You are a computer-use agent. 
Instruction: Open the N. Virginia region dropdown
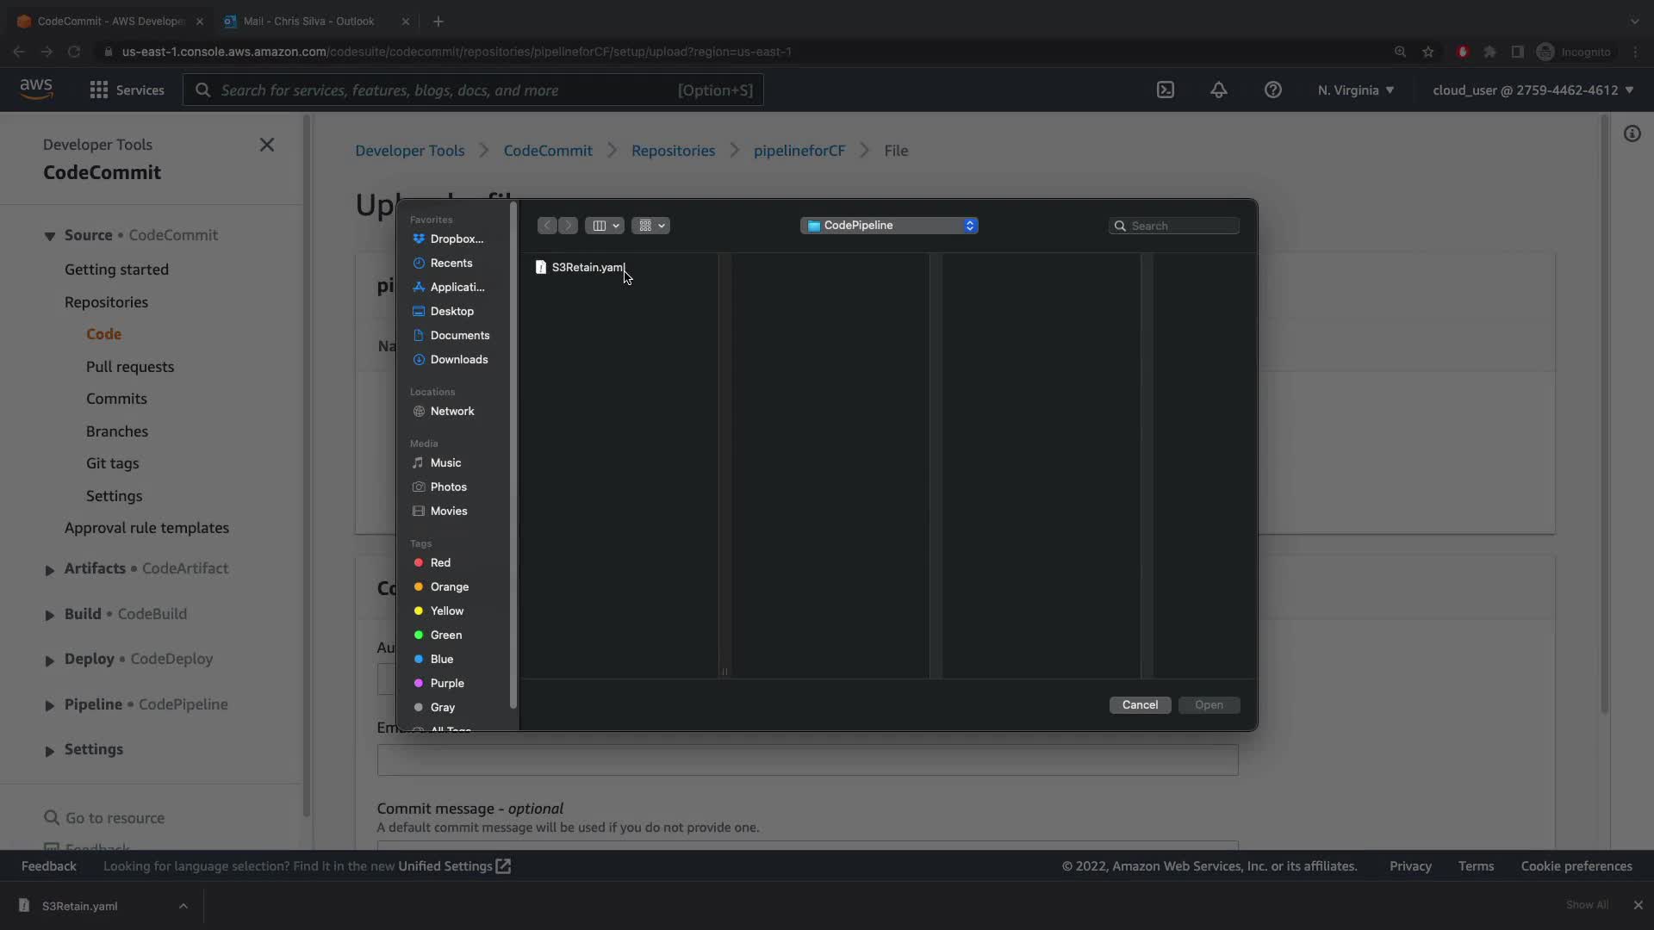click(x=1355, y=90)
